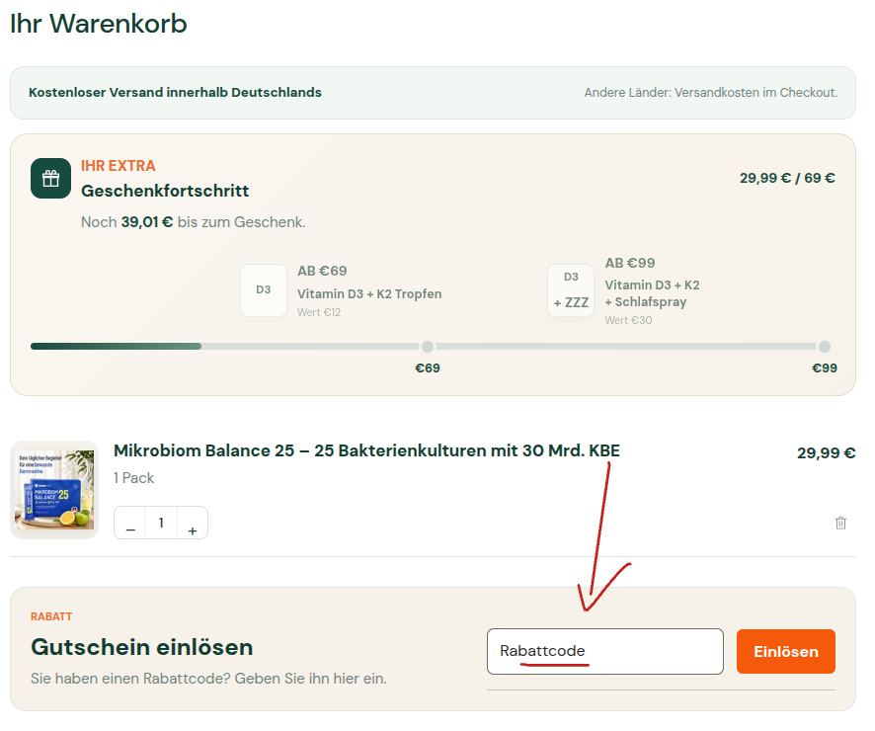Increase quantity with the plus button

193,524
